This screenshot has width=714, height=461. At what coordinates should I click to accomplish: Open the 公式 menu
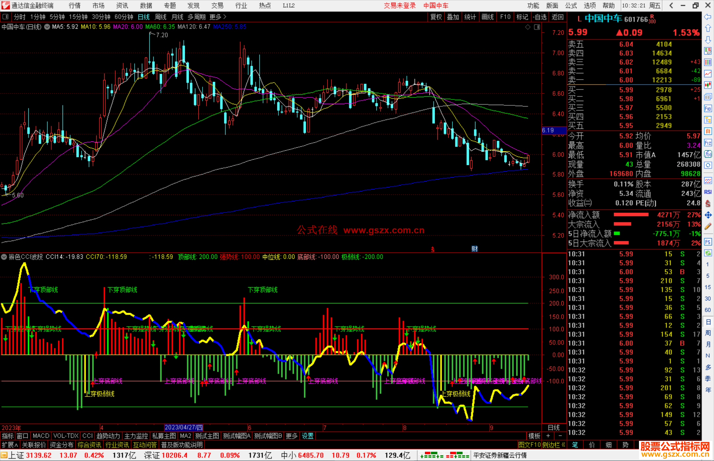click(571, 5)
